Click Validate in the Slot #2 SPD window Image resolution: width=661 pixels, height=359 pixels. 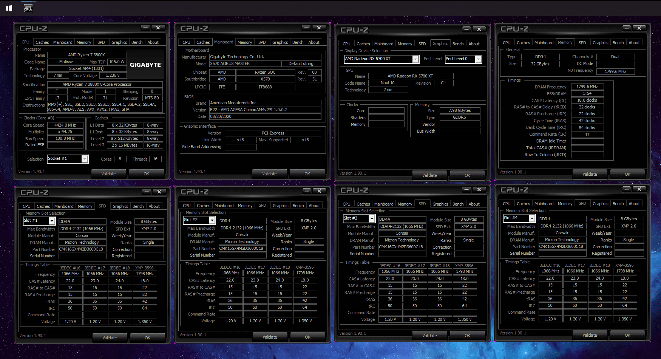coord(270,337)
